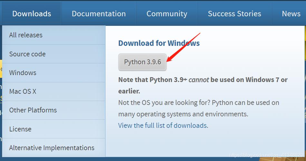This screenshot has width=306, height=161.
Task: Choose Windows in the Downloads menu
Action: coord(54,73)
